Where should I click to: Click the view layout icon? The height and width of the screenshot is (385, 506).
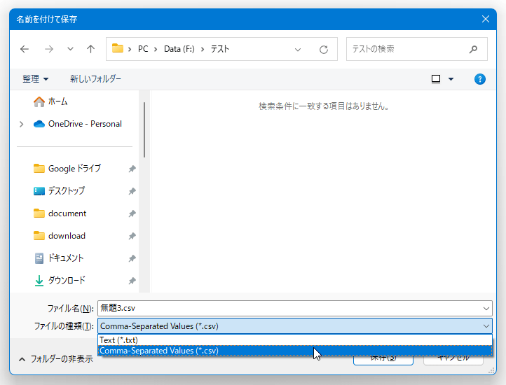coord(436,79)
